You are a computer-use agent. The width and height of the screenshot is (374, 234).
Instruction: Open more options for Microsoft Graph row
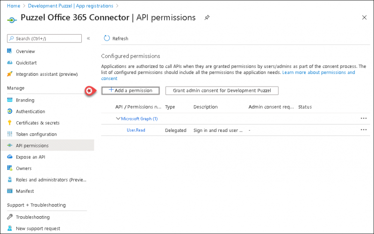pyautogui.click(x=364, y=118)
